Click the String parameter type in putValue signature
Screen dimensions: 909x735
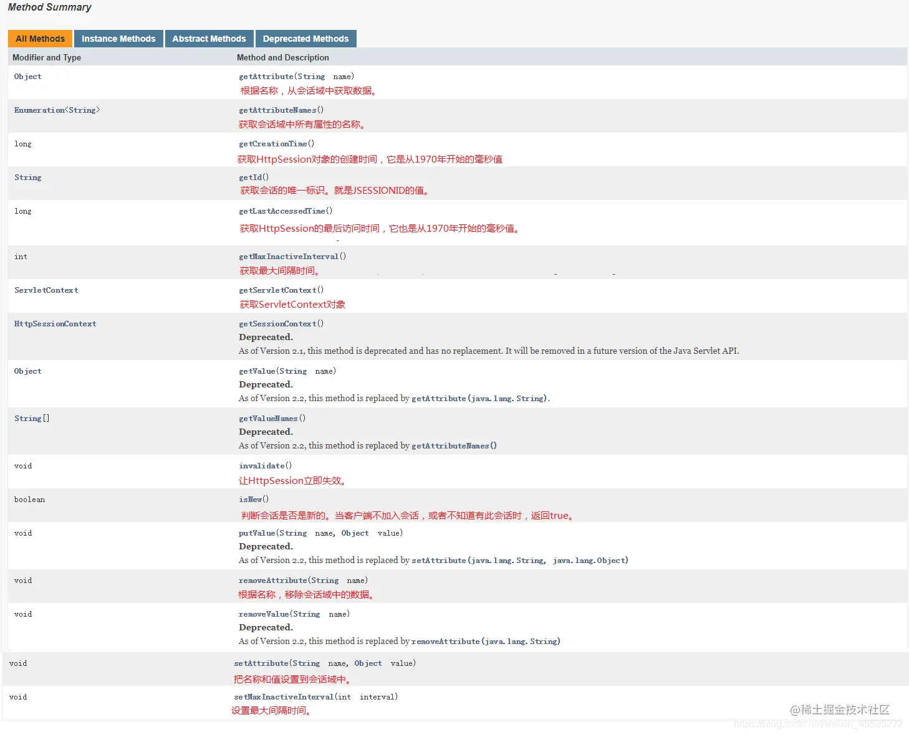point(293,533)
